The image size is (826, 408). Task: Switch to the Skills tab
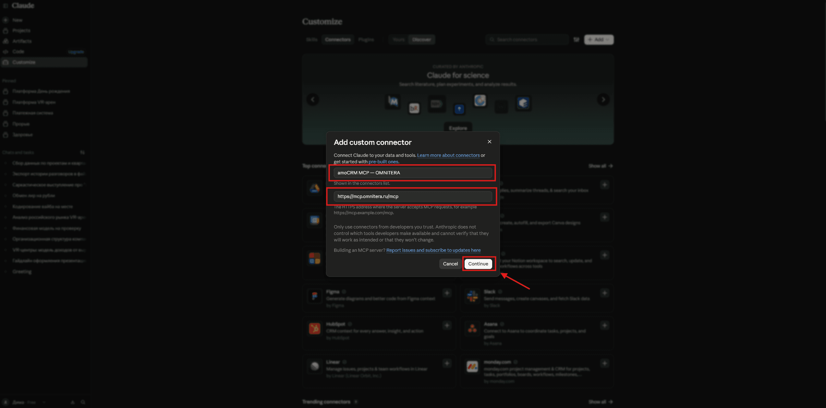[312, 40]
